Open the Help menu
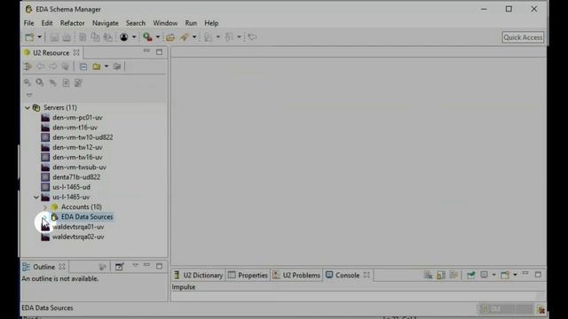 [211, 23]
